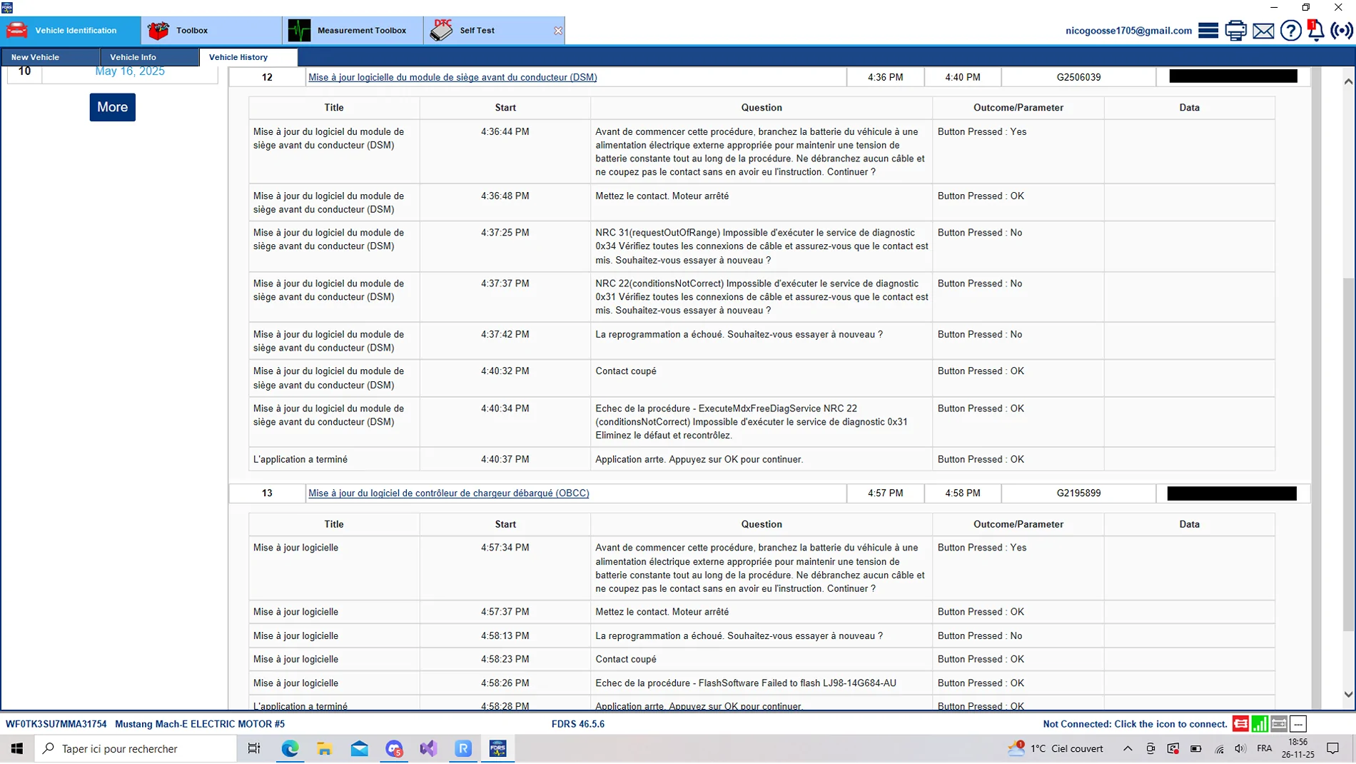Click the 4:40:34 PM Echec de la procédure row
Screen dimensions: 1356x764
(762, 422)
